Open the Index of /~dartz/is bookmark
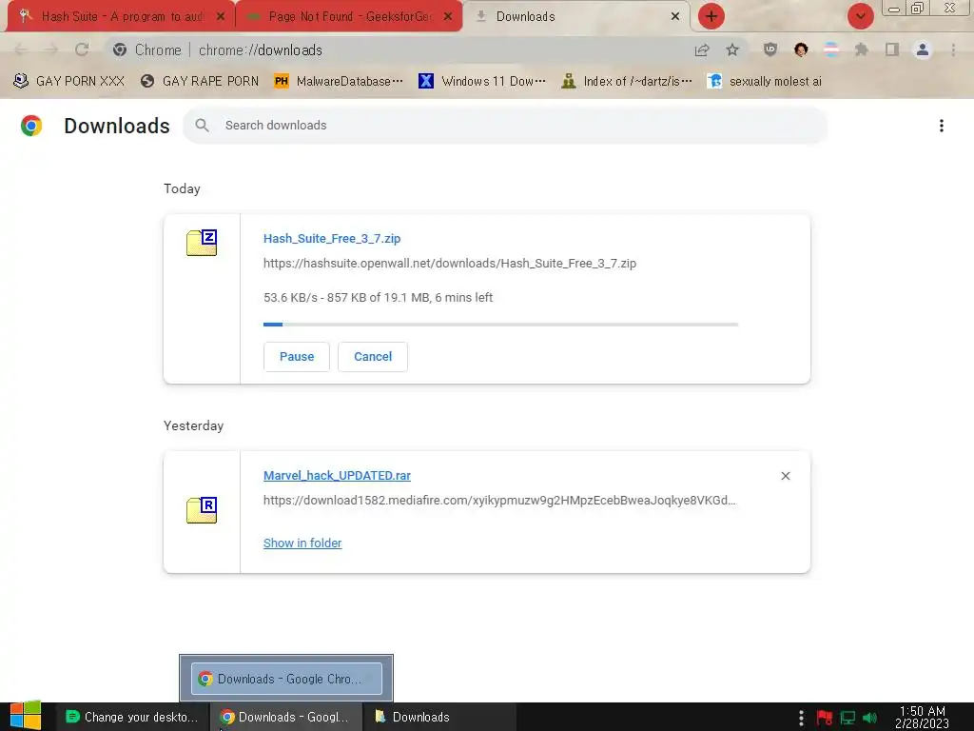This screenshot has height=731, width=974. [x=626, y=82]
